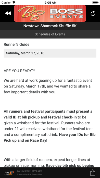
Task: Tap the double-arrow back icon
Action: pos(8,13)
